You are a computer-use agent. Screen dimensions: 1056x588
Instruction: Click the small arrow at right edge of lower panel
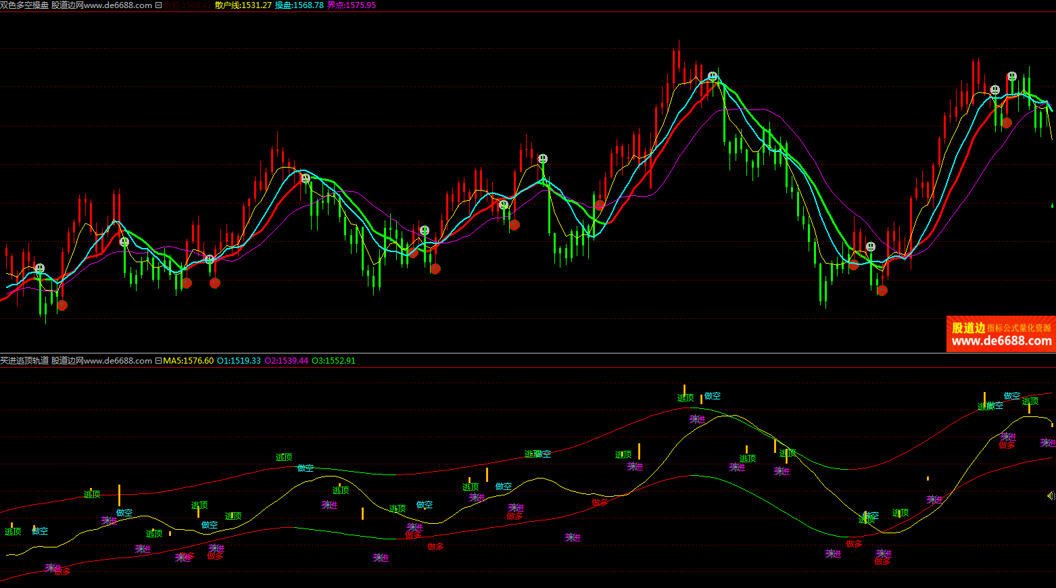pyautogui.click(x=1051, y=496)
